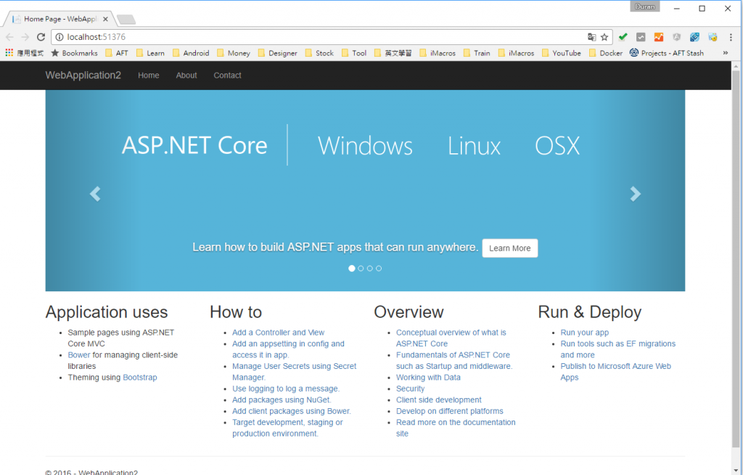
Task: Open the About page in navbar
Action: [186, 76]
